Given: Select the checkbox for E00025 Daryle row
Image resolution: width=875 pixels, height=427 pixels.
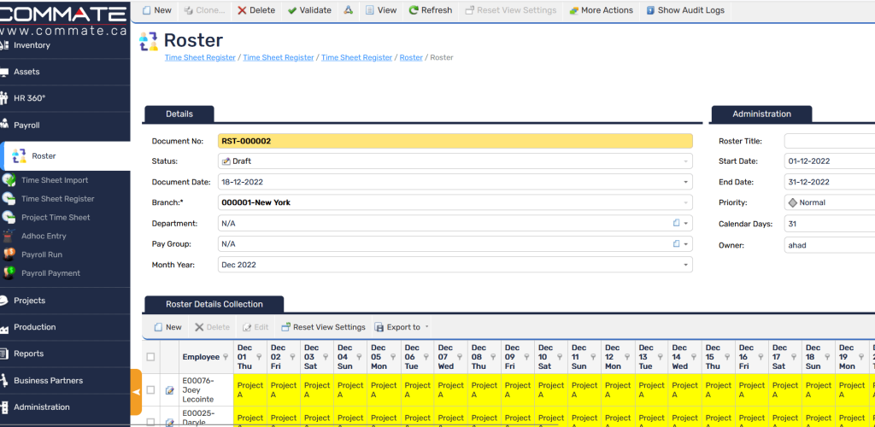Looking at the screenshot, I should click(x=151, y=421).
